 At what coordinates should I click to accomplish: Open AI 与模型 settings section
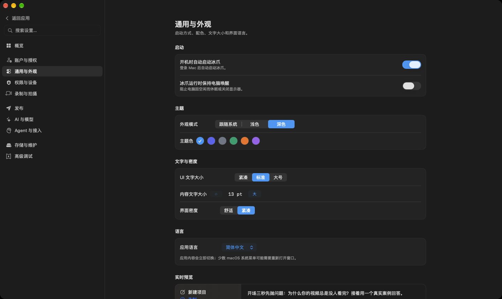[x=52, y=119]
